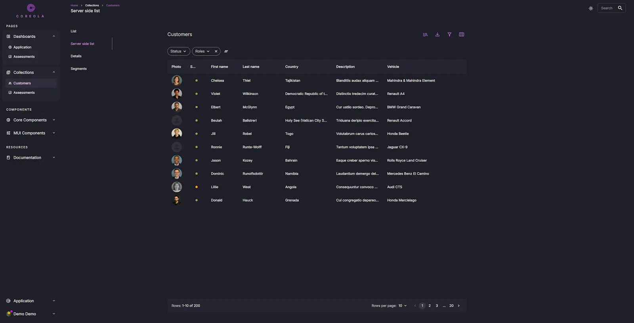Click Jill Robel's avatar photo
Image resolution: width=634 pixels, height=323 pixels.
pos(177,134)
